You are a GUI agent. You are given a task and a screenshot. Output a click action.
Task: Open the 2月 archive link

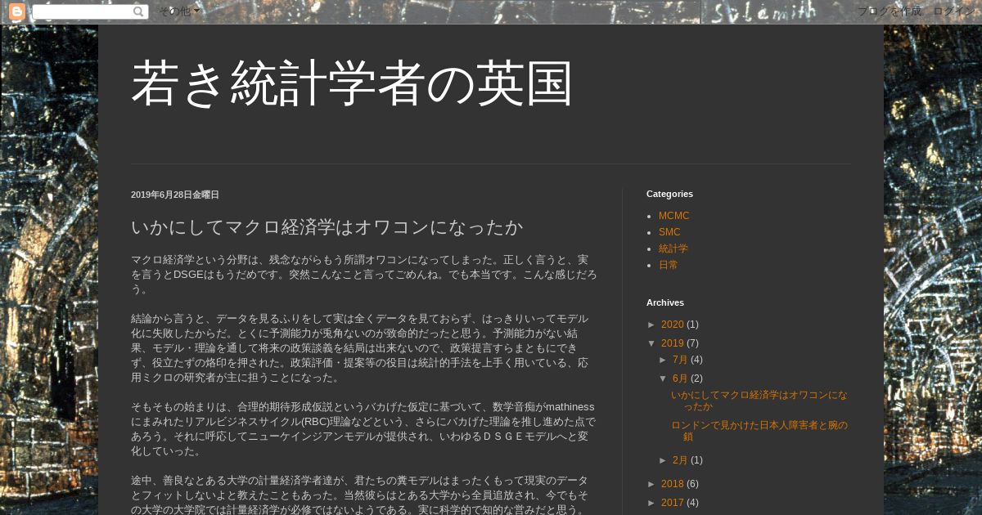[680, 460]
